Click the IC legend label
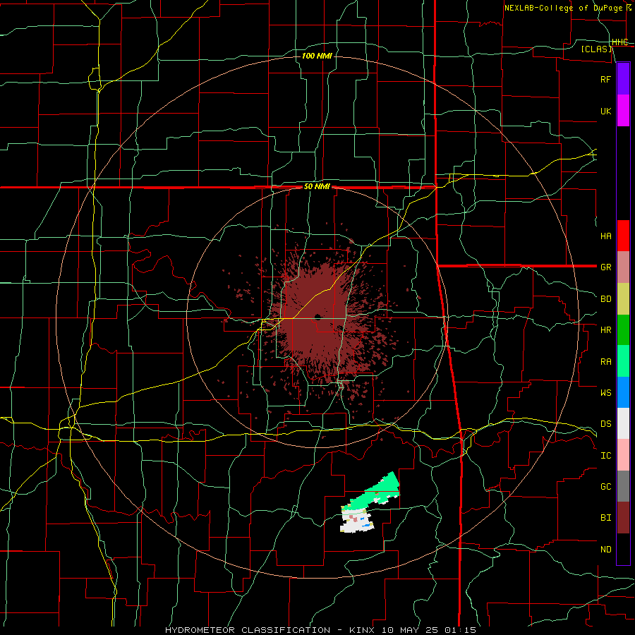The image size is (635, 635). (x=605, y=456)
